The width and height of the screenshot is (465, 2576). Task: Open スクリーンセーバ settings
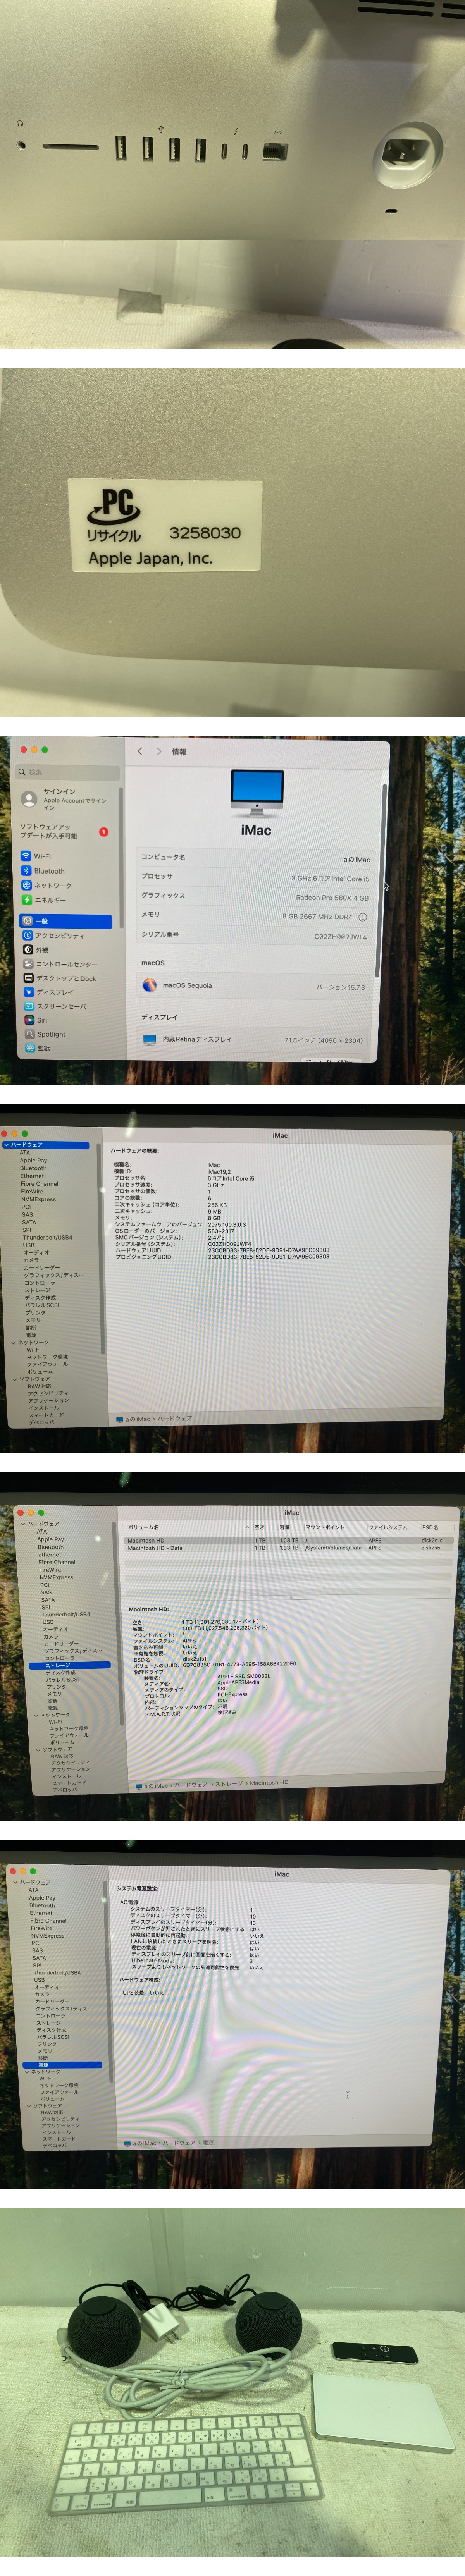point(61,1006)
